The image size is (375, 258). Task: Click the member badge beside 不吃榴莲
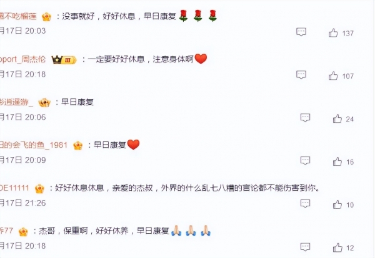coord(46,17)
